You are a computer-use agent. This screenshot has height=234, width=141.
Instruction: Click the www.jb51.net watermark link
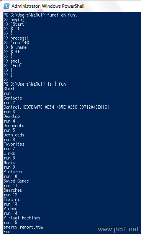[118, 229]
